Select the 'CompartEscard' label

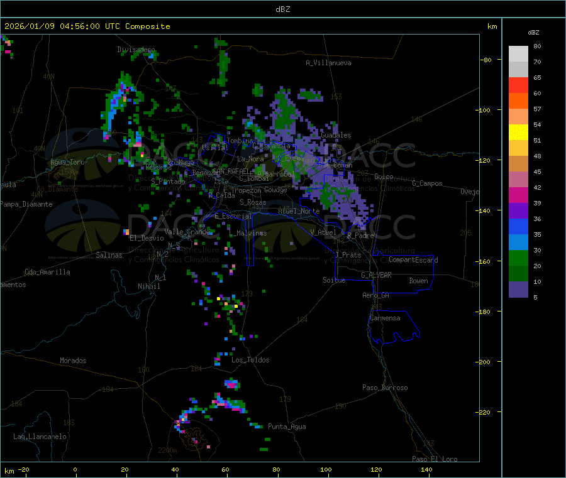(x=413, y=260)
